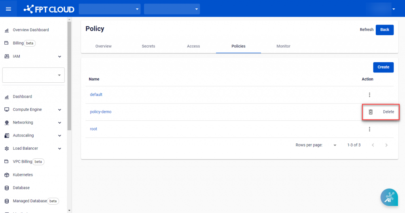
Task: Open the hamburger menu icon
Action: click(x=8, y=9)
